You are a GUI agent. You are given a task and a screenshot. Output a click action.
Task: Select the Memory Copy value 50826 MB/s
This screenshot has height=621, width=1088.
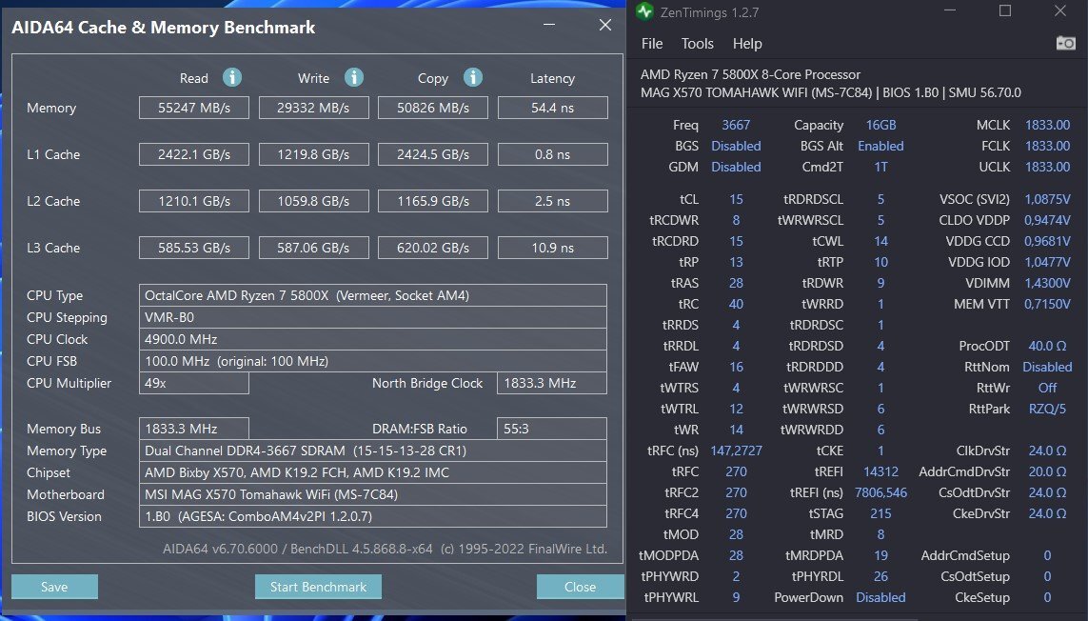[433, 108]
